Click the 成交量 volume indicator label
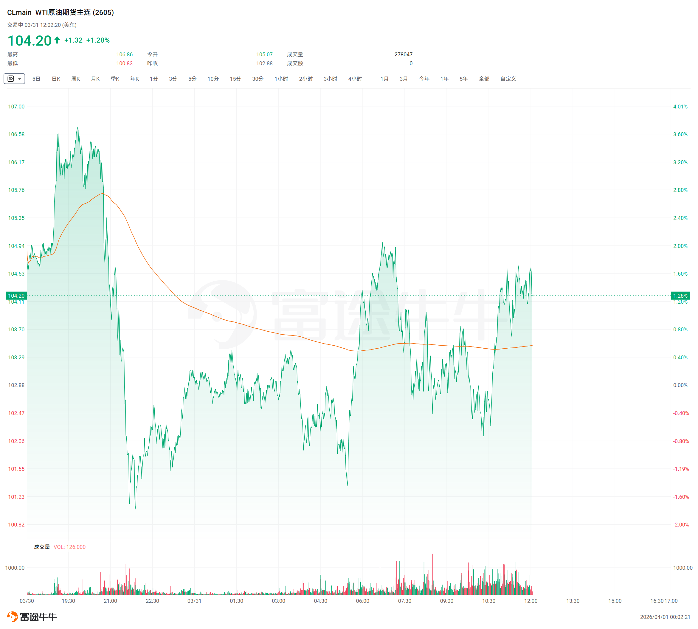 click(x=42, y=547)
